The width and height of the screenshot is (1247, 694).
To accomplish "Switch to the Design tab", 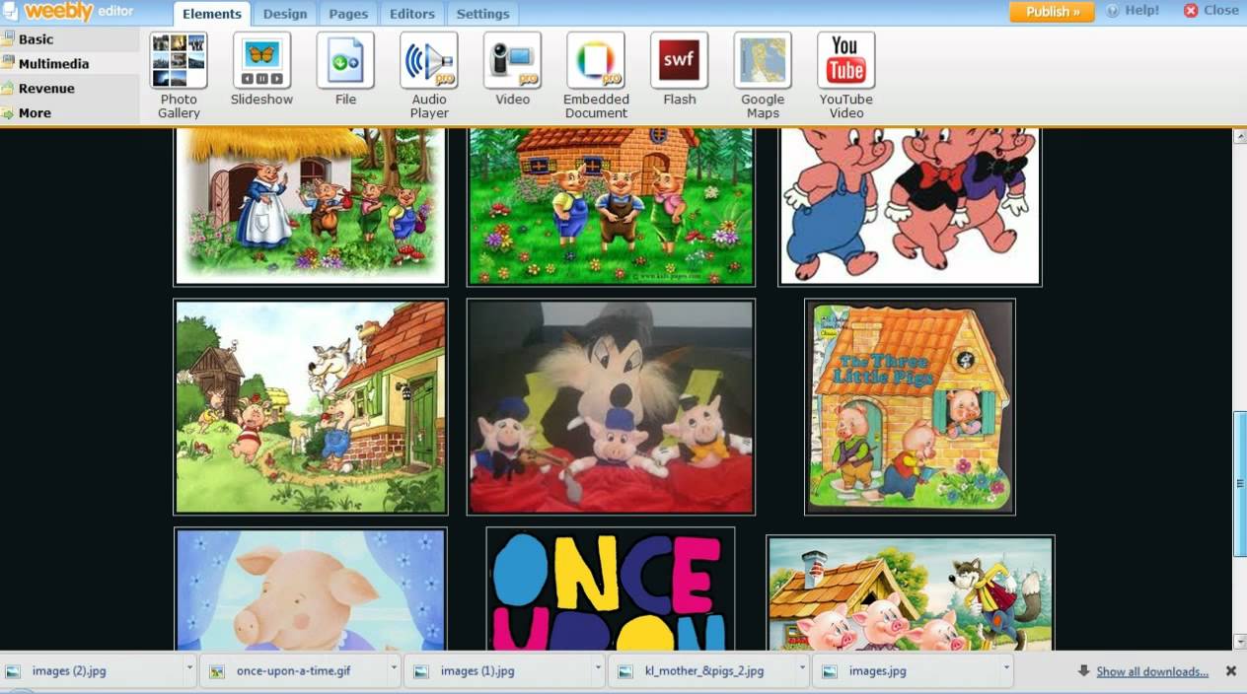I will coord(285,14).
